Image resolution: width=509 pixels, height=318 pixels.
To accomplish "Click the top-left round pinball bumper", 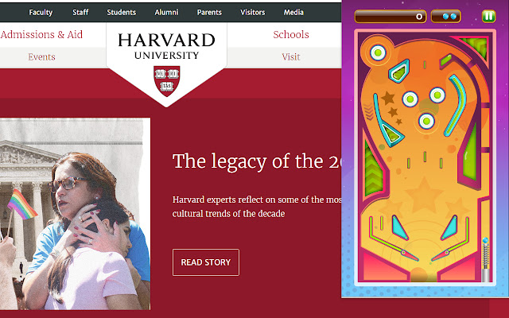I will coord(378,52).
